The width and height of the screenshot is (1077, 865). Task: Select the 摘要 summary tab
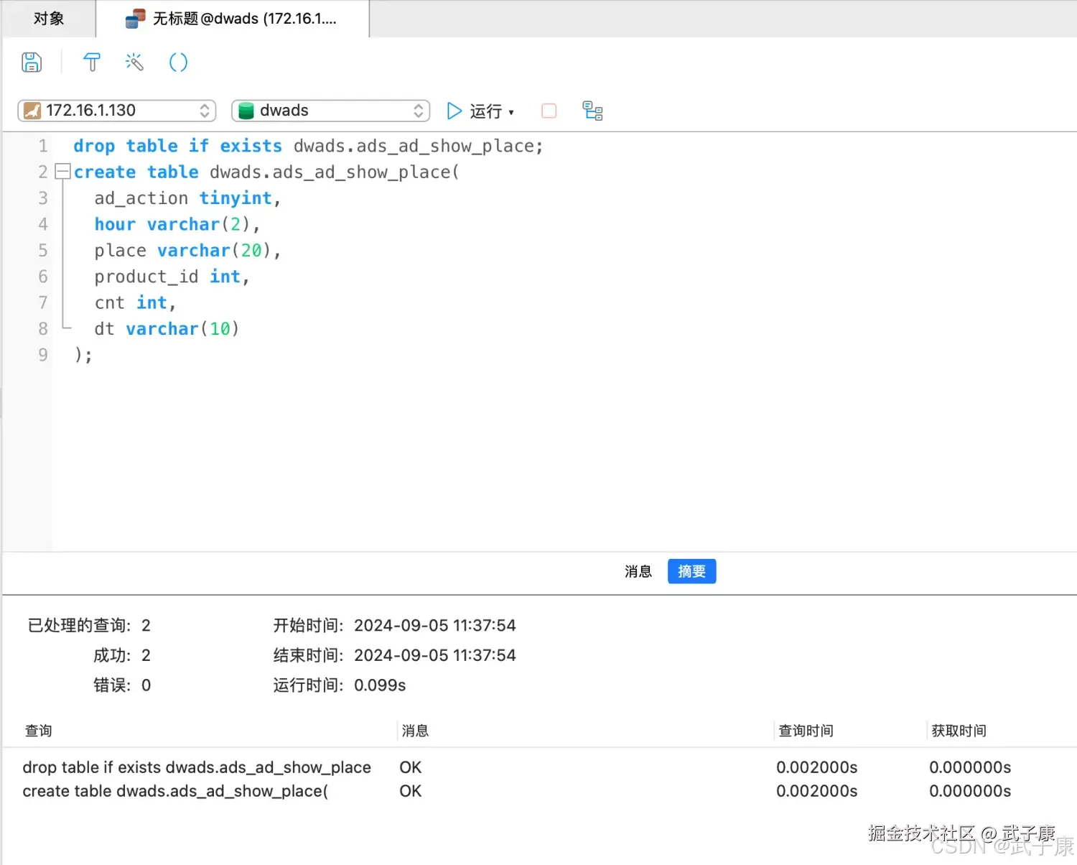pos(691,571)
